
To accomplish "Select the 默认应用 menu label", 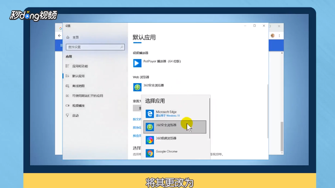I will [x=78, y=76].
